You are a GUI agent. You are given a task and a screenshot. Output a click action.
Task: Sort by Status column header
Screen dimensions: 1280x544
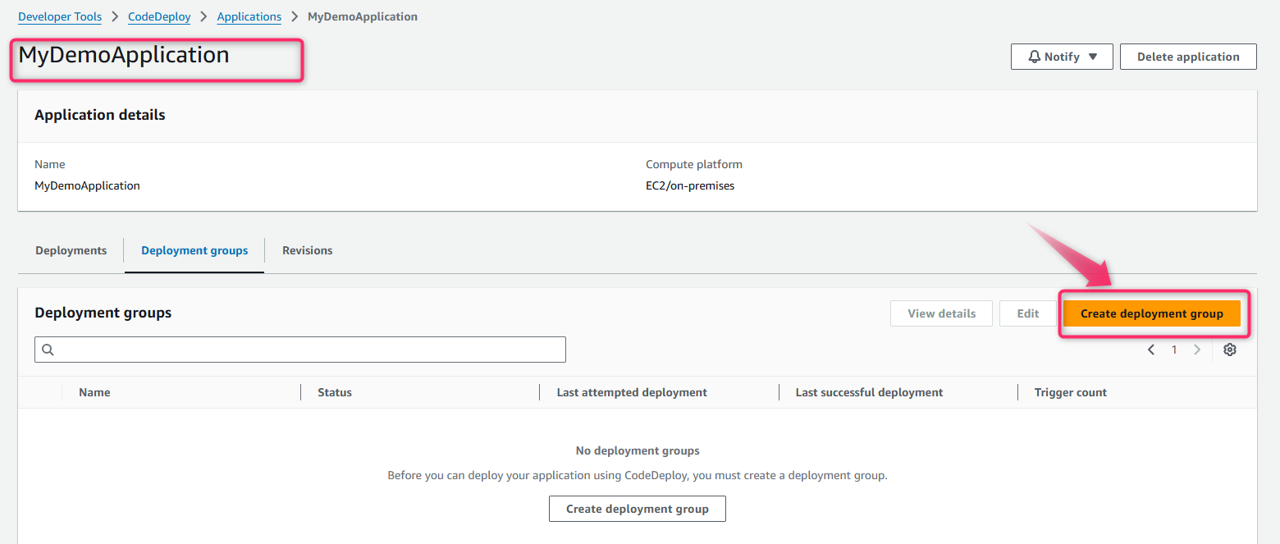pyautogui.click(x=335, y=392)
